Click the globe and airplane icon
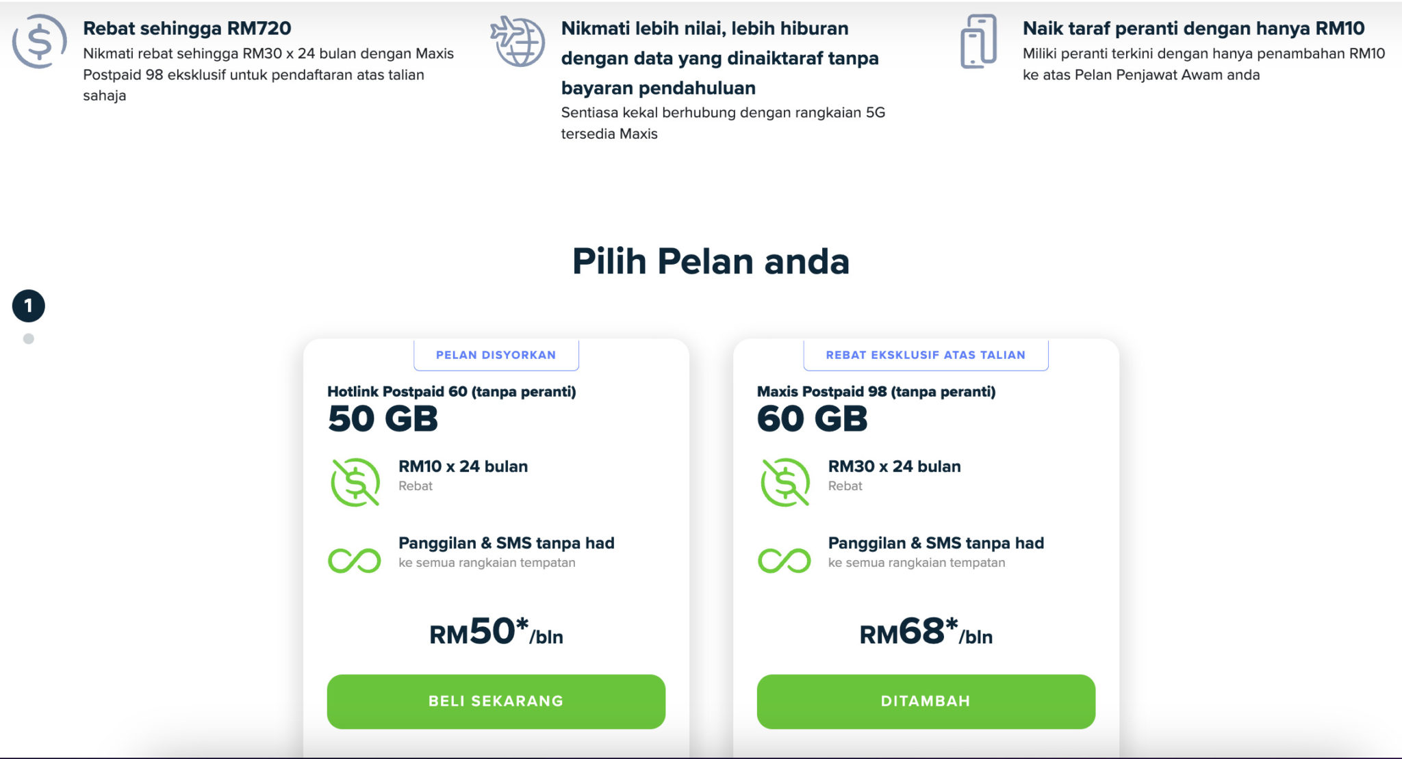 coord(518,41)
